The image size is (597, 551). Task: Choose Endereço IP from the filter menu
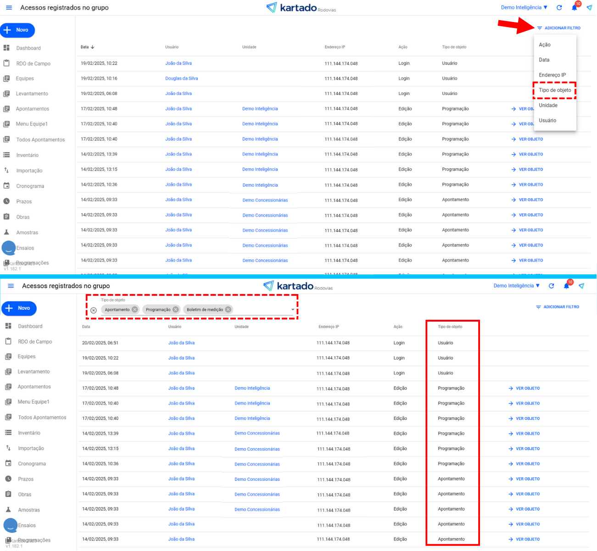[552, 75]
